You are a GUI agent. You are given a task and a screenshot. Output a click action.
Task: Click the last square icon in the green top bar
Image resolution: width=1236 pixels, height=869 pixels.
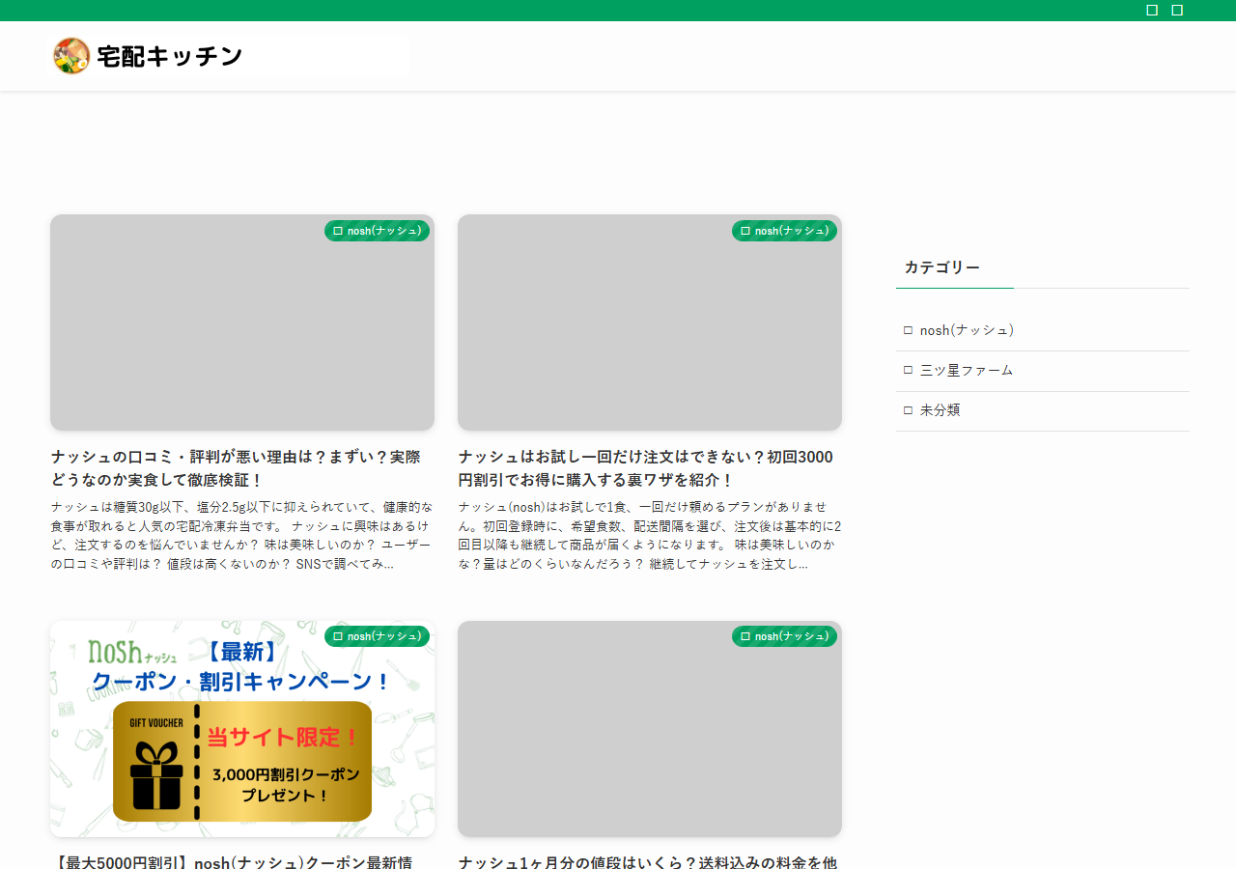(x=1177, y=10)
